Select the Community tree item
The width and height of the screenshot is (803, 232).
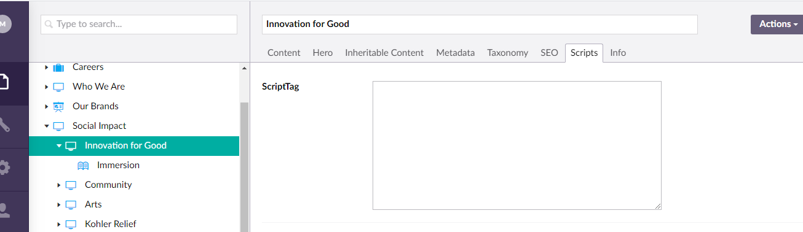pos(108,185)
